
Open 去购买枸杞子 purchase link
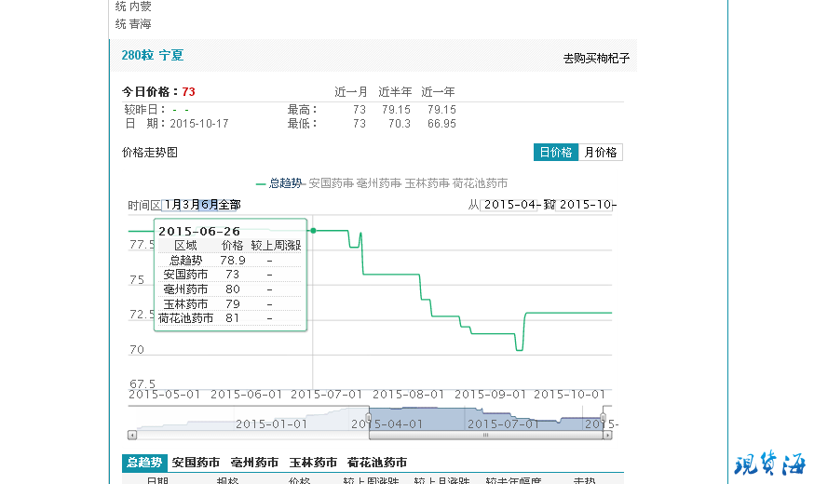pyautogui.click(x=596, y=58)
